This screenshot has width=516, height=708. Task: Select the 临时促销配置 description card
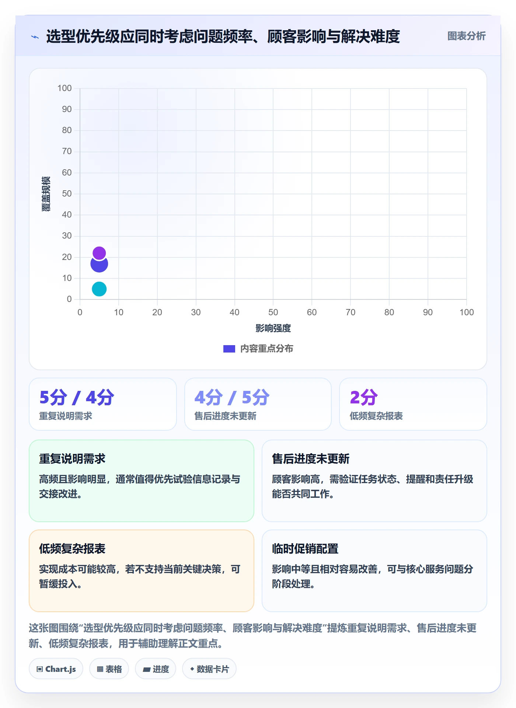tap(374, 571)
